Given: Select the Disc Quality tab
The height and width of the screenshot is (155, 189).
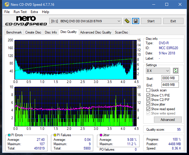Looking at the screenshot, I should (69, 32).
